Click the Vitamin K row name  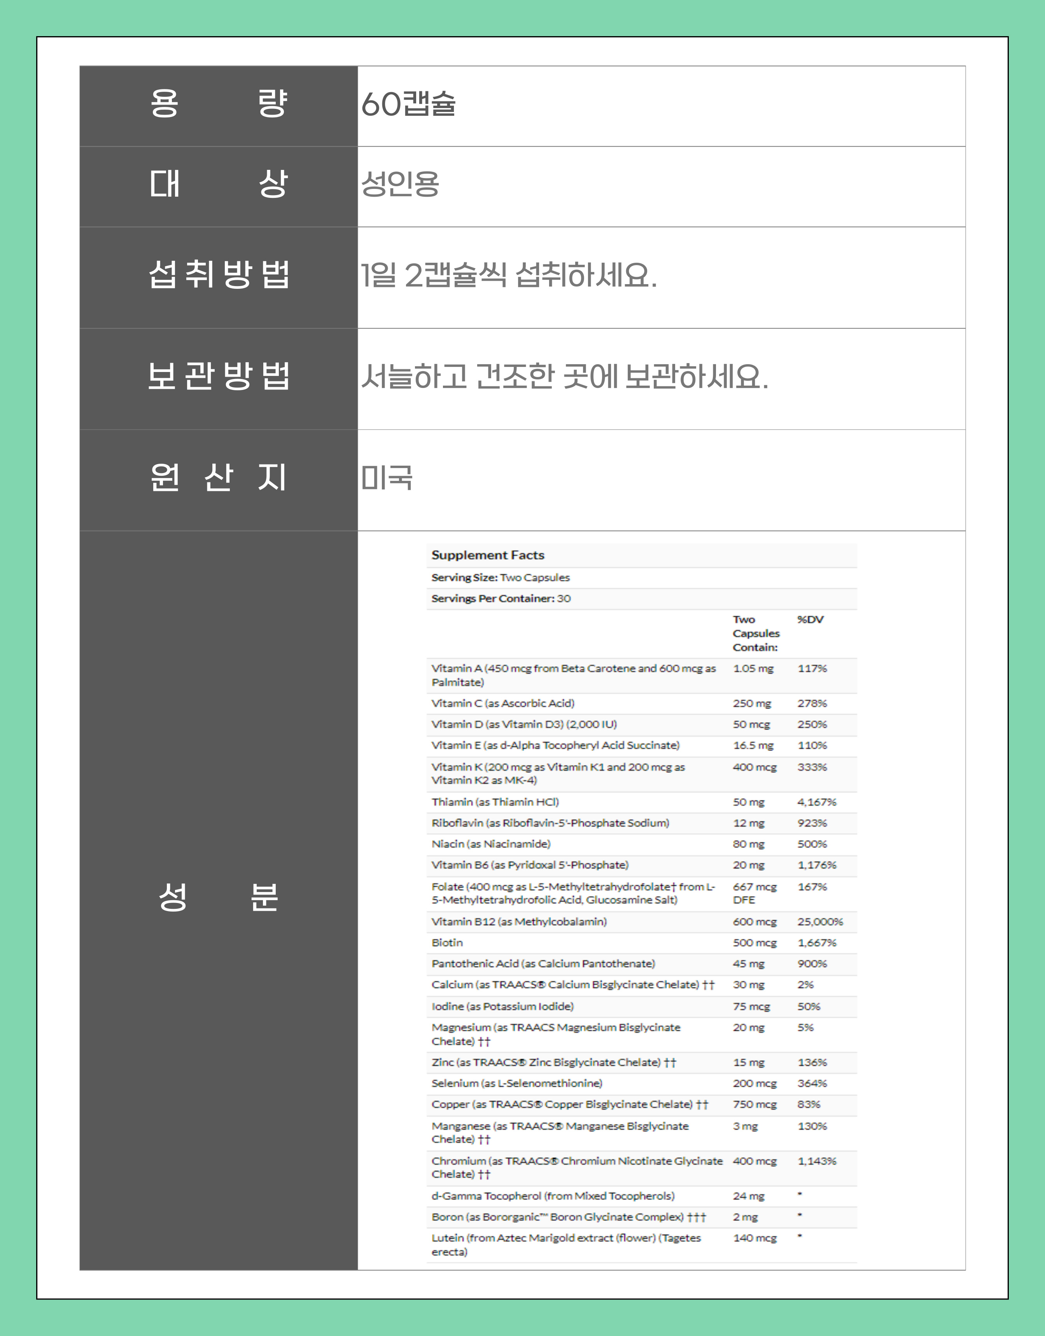pos(558,773)
